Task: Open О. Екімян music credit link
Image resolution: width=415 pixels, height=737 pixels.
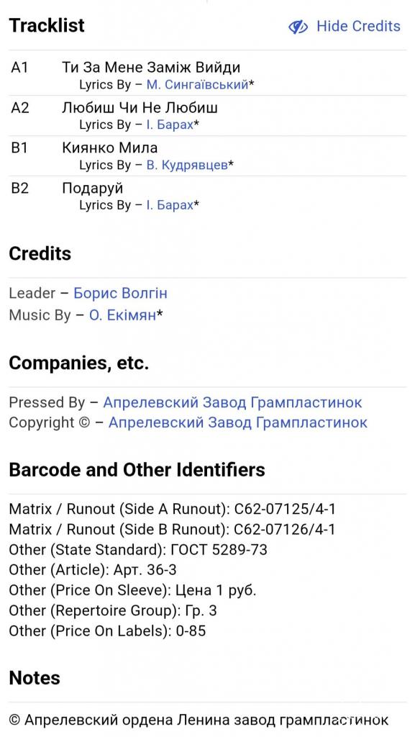Action: tap(122, 315)
